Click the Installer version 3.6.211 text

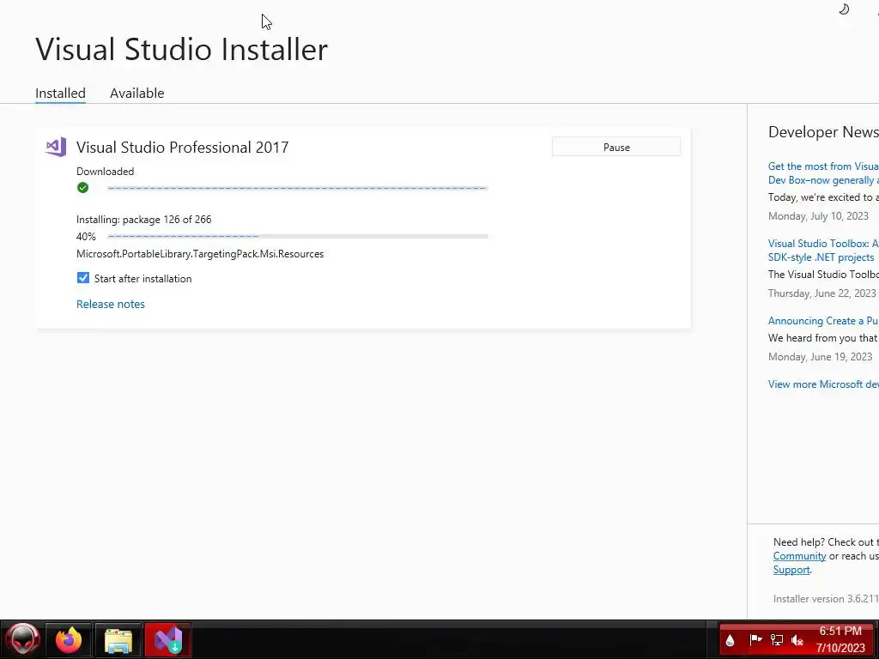826,598
